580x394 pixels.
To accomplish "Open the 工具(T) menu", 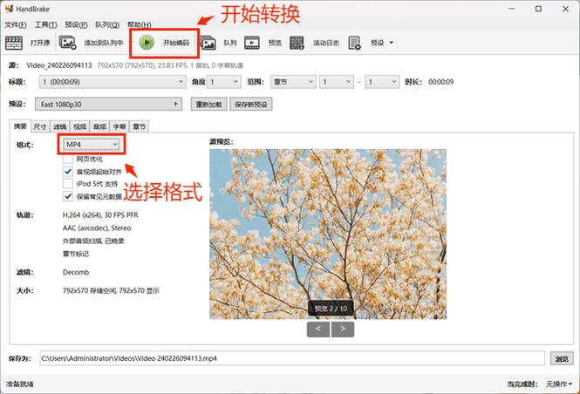I will 46,24.
